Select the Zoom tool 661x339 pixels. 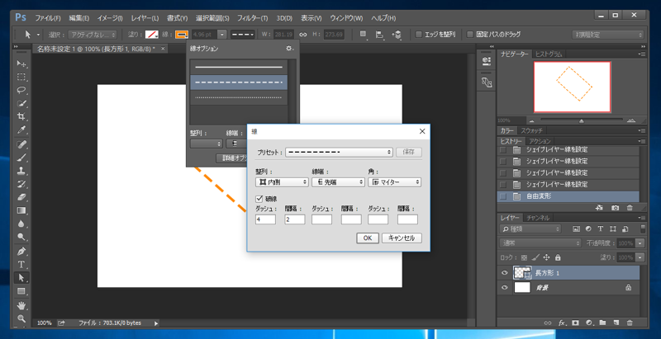coord(21,318)
